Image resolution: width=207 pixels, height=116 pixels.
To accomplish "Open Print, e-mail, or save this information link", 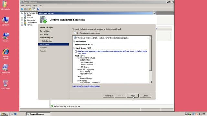I will pos(86,86).
